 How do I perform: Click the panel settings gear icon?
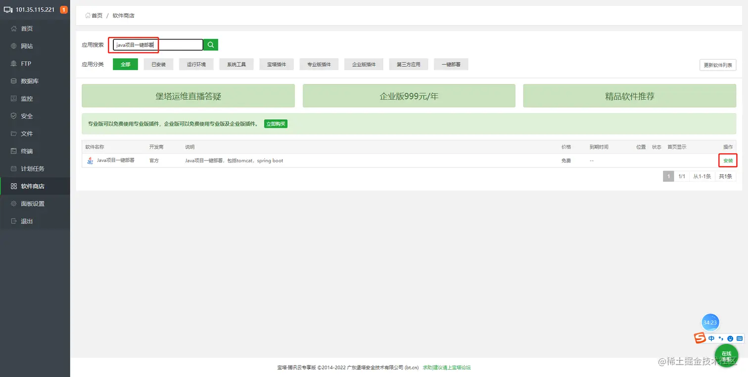coord(14,204)
